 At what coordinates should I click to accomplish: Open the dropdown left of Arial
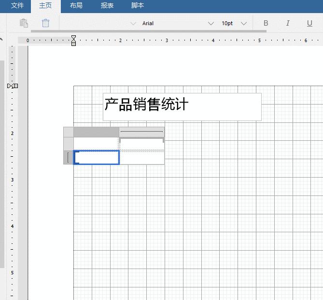133,23
